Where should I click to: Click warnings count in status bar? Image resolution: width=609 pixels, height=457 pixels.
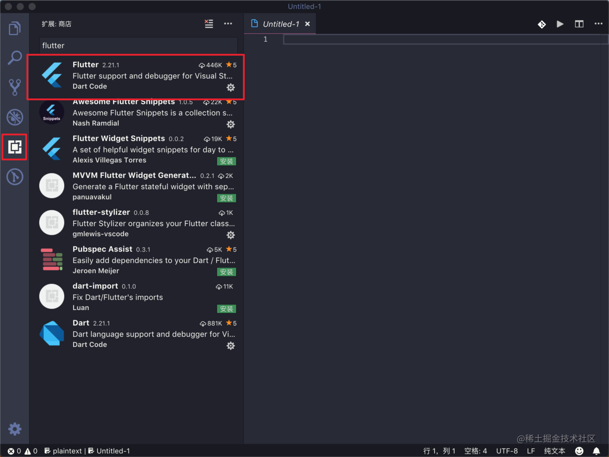[x=31, y=451]
